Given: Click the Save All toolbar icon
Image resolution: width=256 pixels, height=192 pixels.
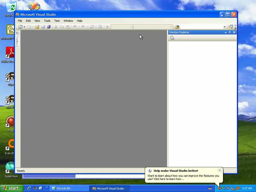Looking at the screenshot, I should click(x=49, y=27).
